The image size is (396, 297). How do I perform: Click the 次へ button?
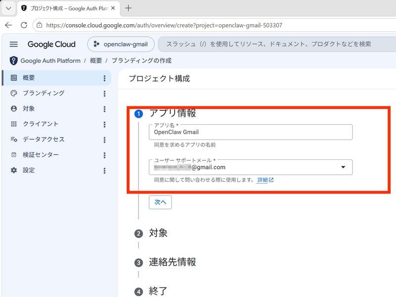click(160, 202)
